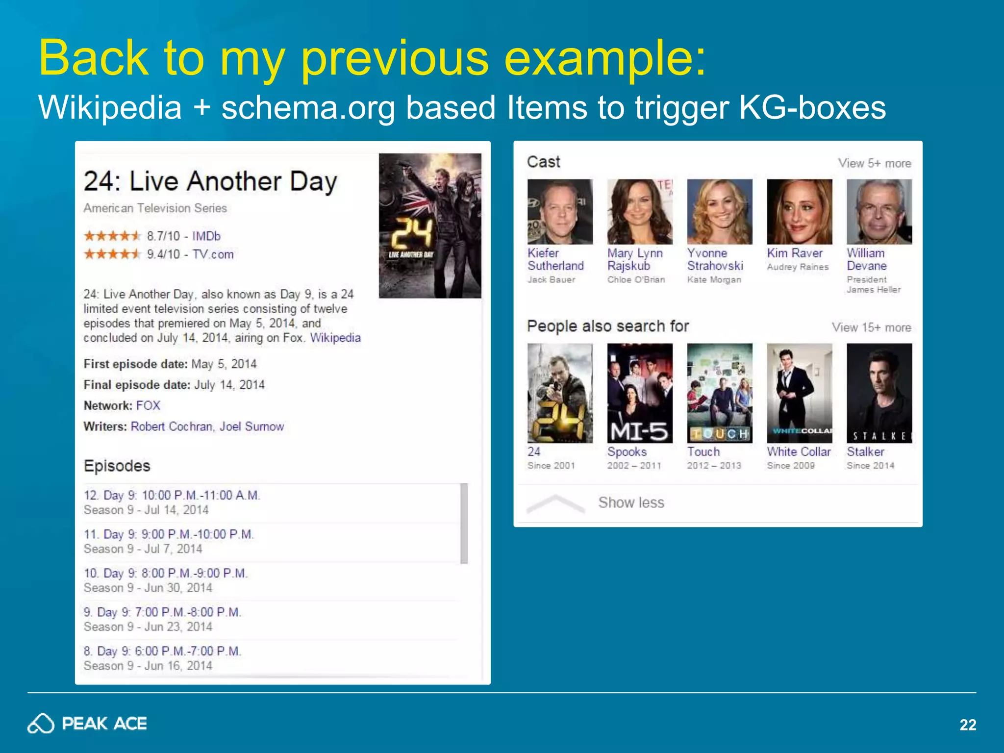Open the White Collar title link
Viewport: 1004px width, 753px height.
coord(799,452)
